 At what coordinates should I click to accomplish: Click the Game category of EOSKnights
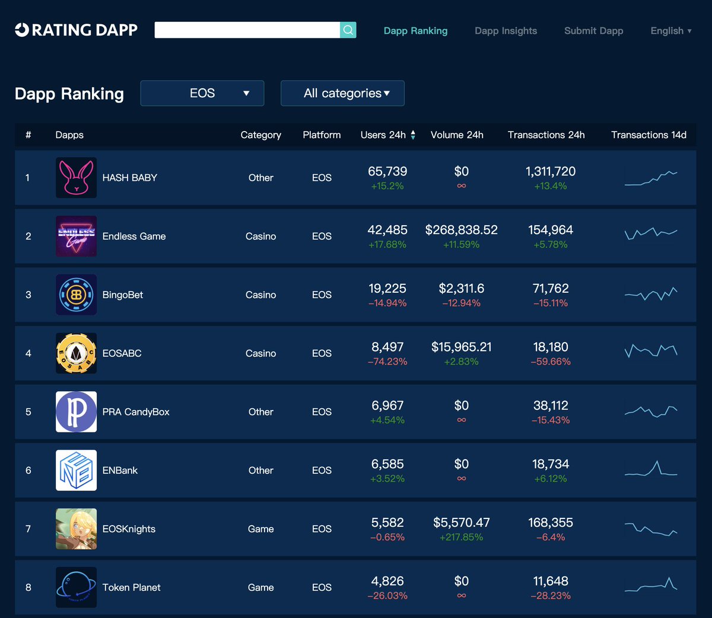(x=260, y=529)
